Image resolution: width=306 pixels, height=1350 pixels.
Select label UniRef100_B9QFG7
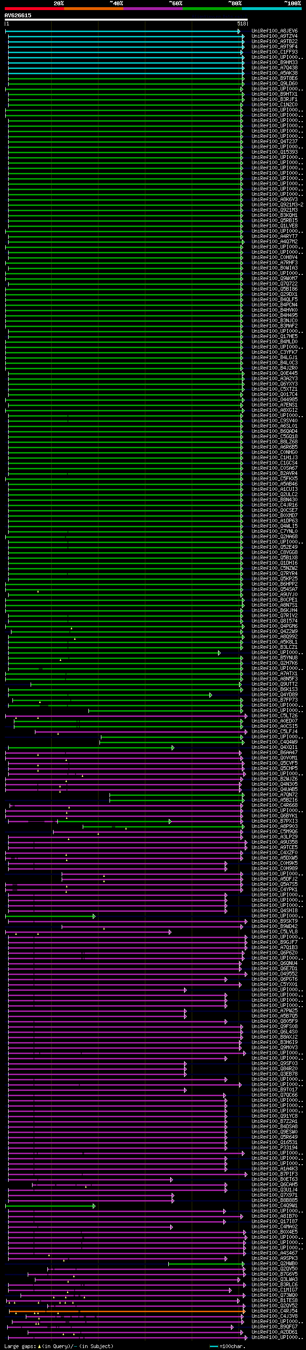click(274, 1327)
